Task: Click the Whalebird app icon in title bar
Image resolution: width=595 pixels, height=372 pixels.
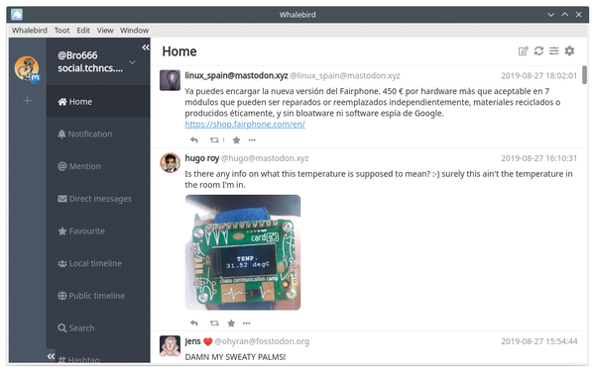Action: coord(17,15)
